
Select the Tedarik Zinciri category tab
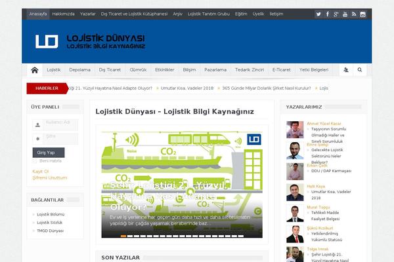250,70
